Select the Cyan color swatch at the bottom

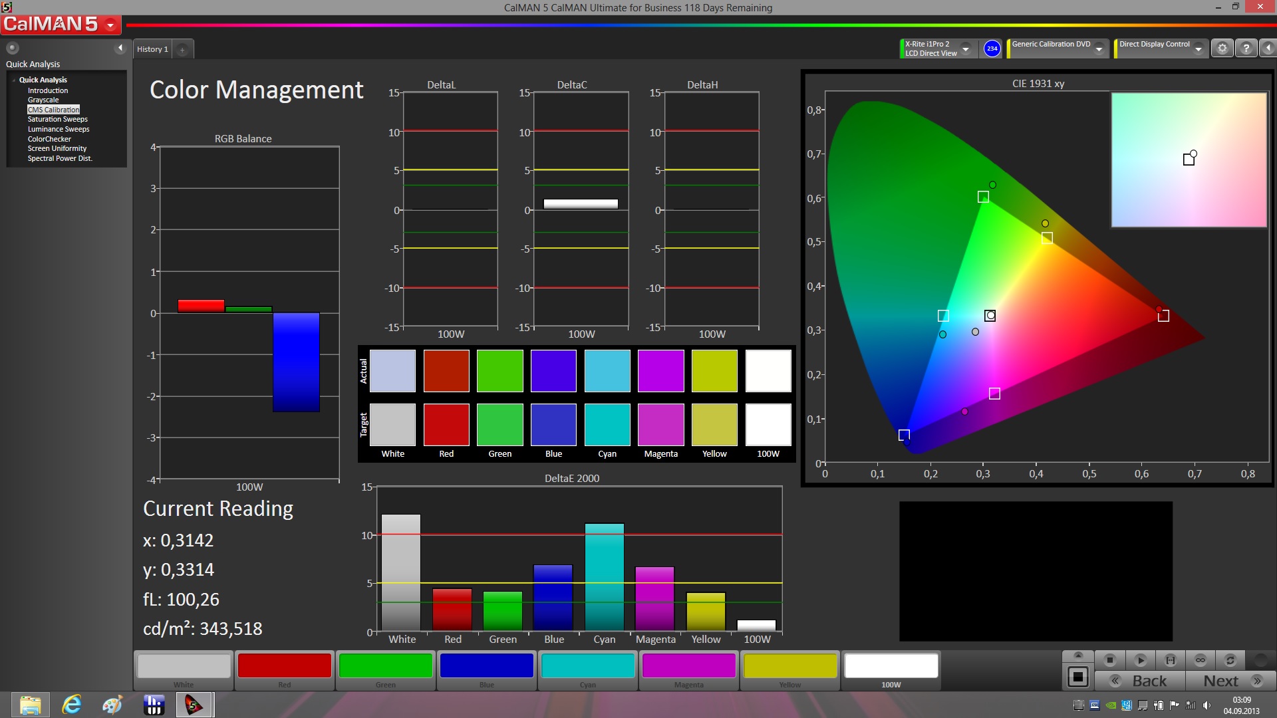(x=587, y=666)
